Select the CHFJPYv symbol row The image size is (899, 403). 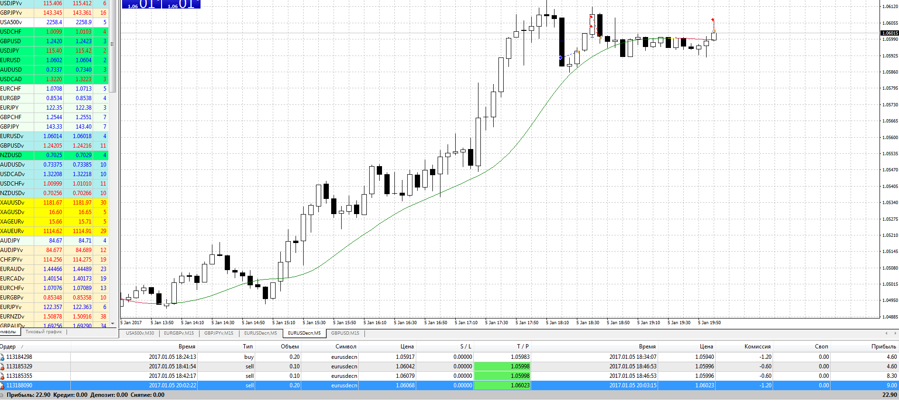(x=54, y=260)
